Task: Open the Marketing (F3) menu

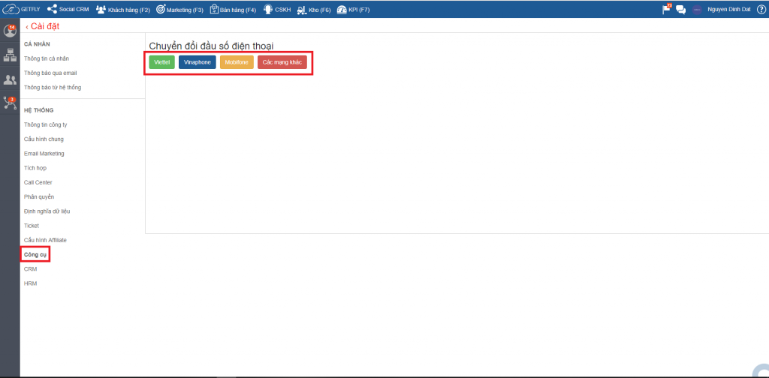Action: (179, 9)
